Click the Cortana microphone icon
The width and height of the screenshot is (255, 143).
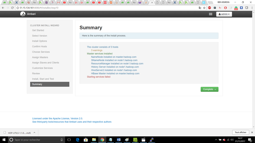pyautogui.click(x=62, y=140)
